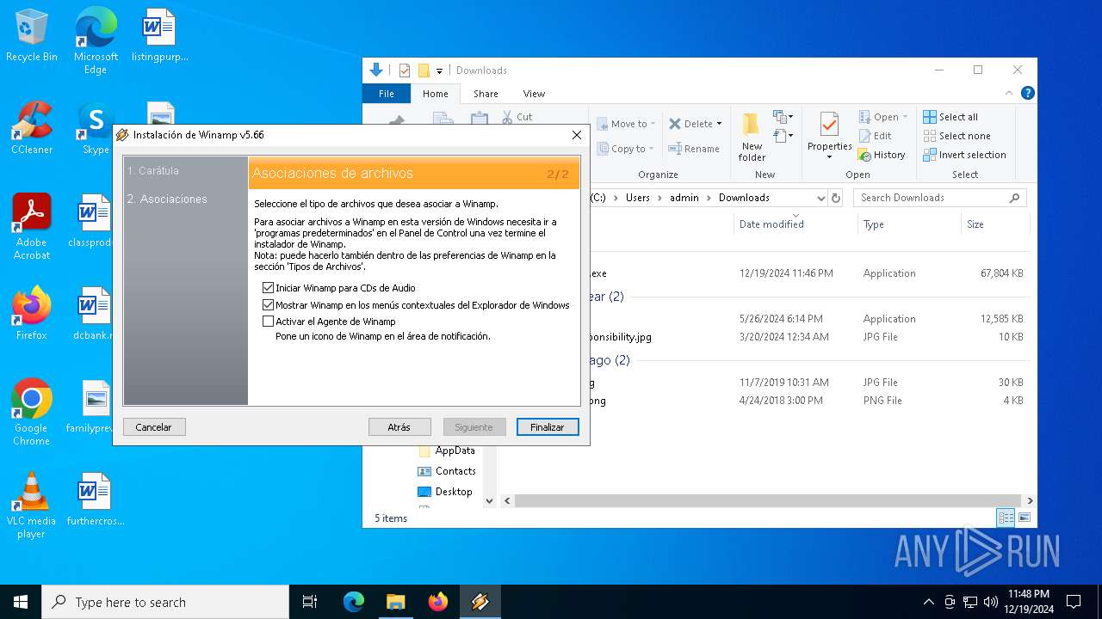Click the Search Downloads field
This screenshot has height=619, width=1102.
(x=939, y=198)
